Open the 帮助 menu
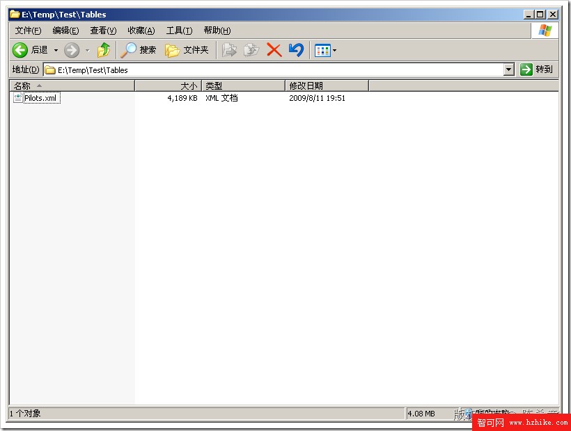 pos(217,30)
